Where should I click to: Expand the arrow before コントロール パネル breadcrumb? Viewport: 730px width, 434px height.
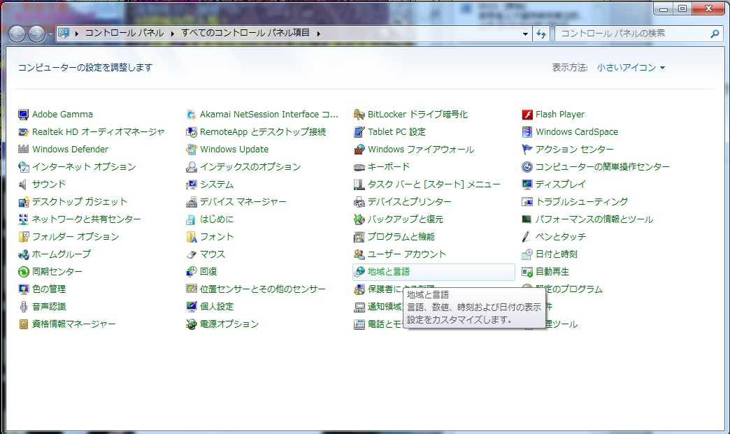pyautogui.click(x=76, y=34)
